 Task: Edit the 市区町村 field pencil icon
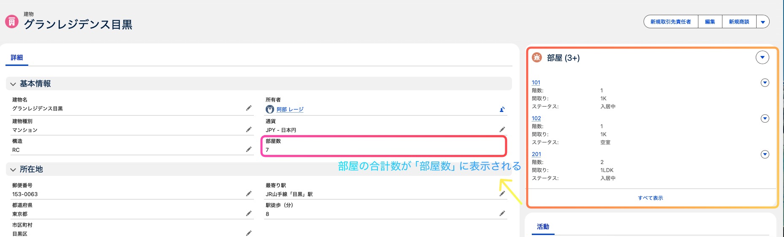249,233
